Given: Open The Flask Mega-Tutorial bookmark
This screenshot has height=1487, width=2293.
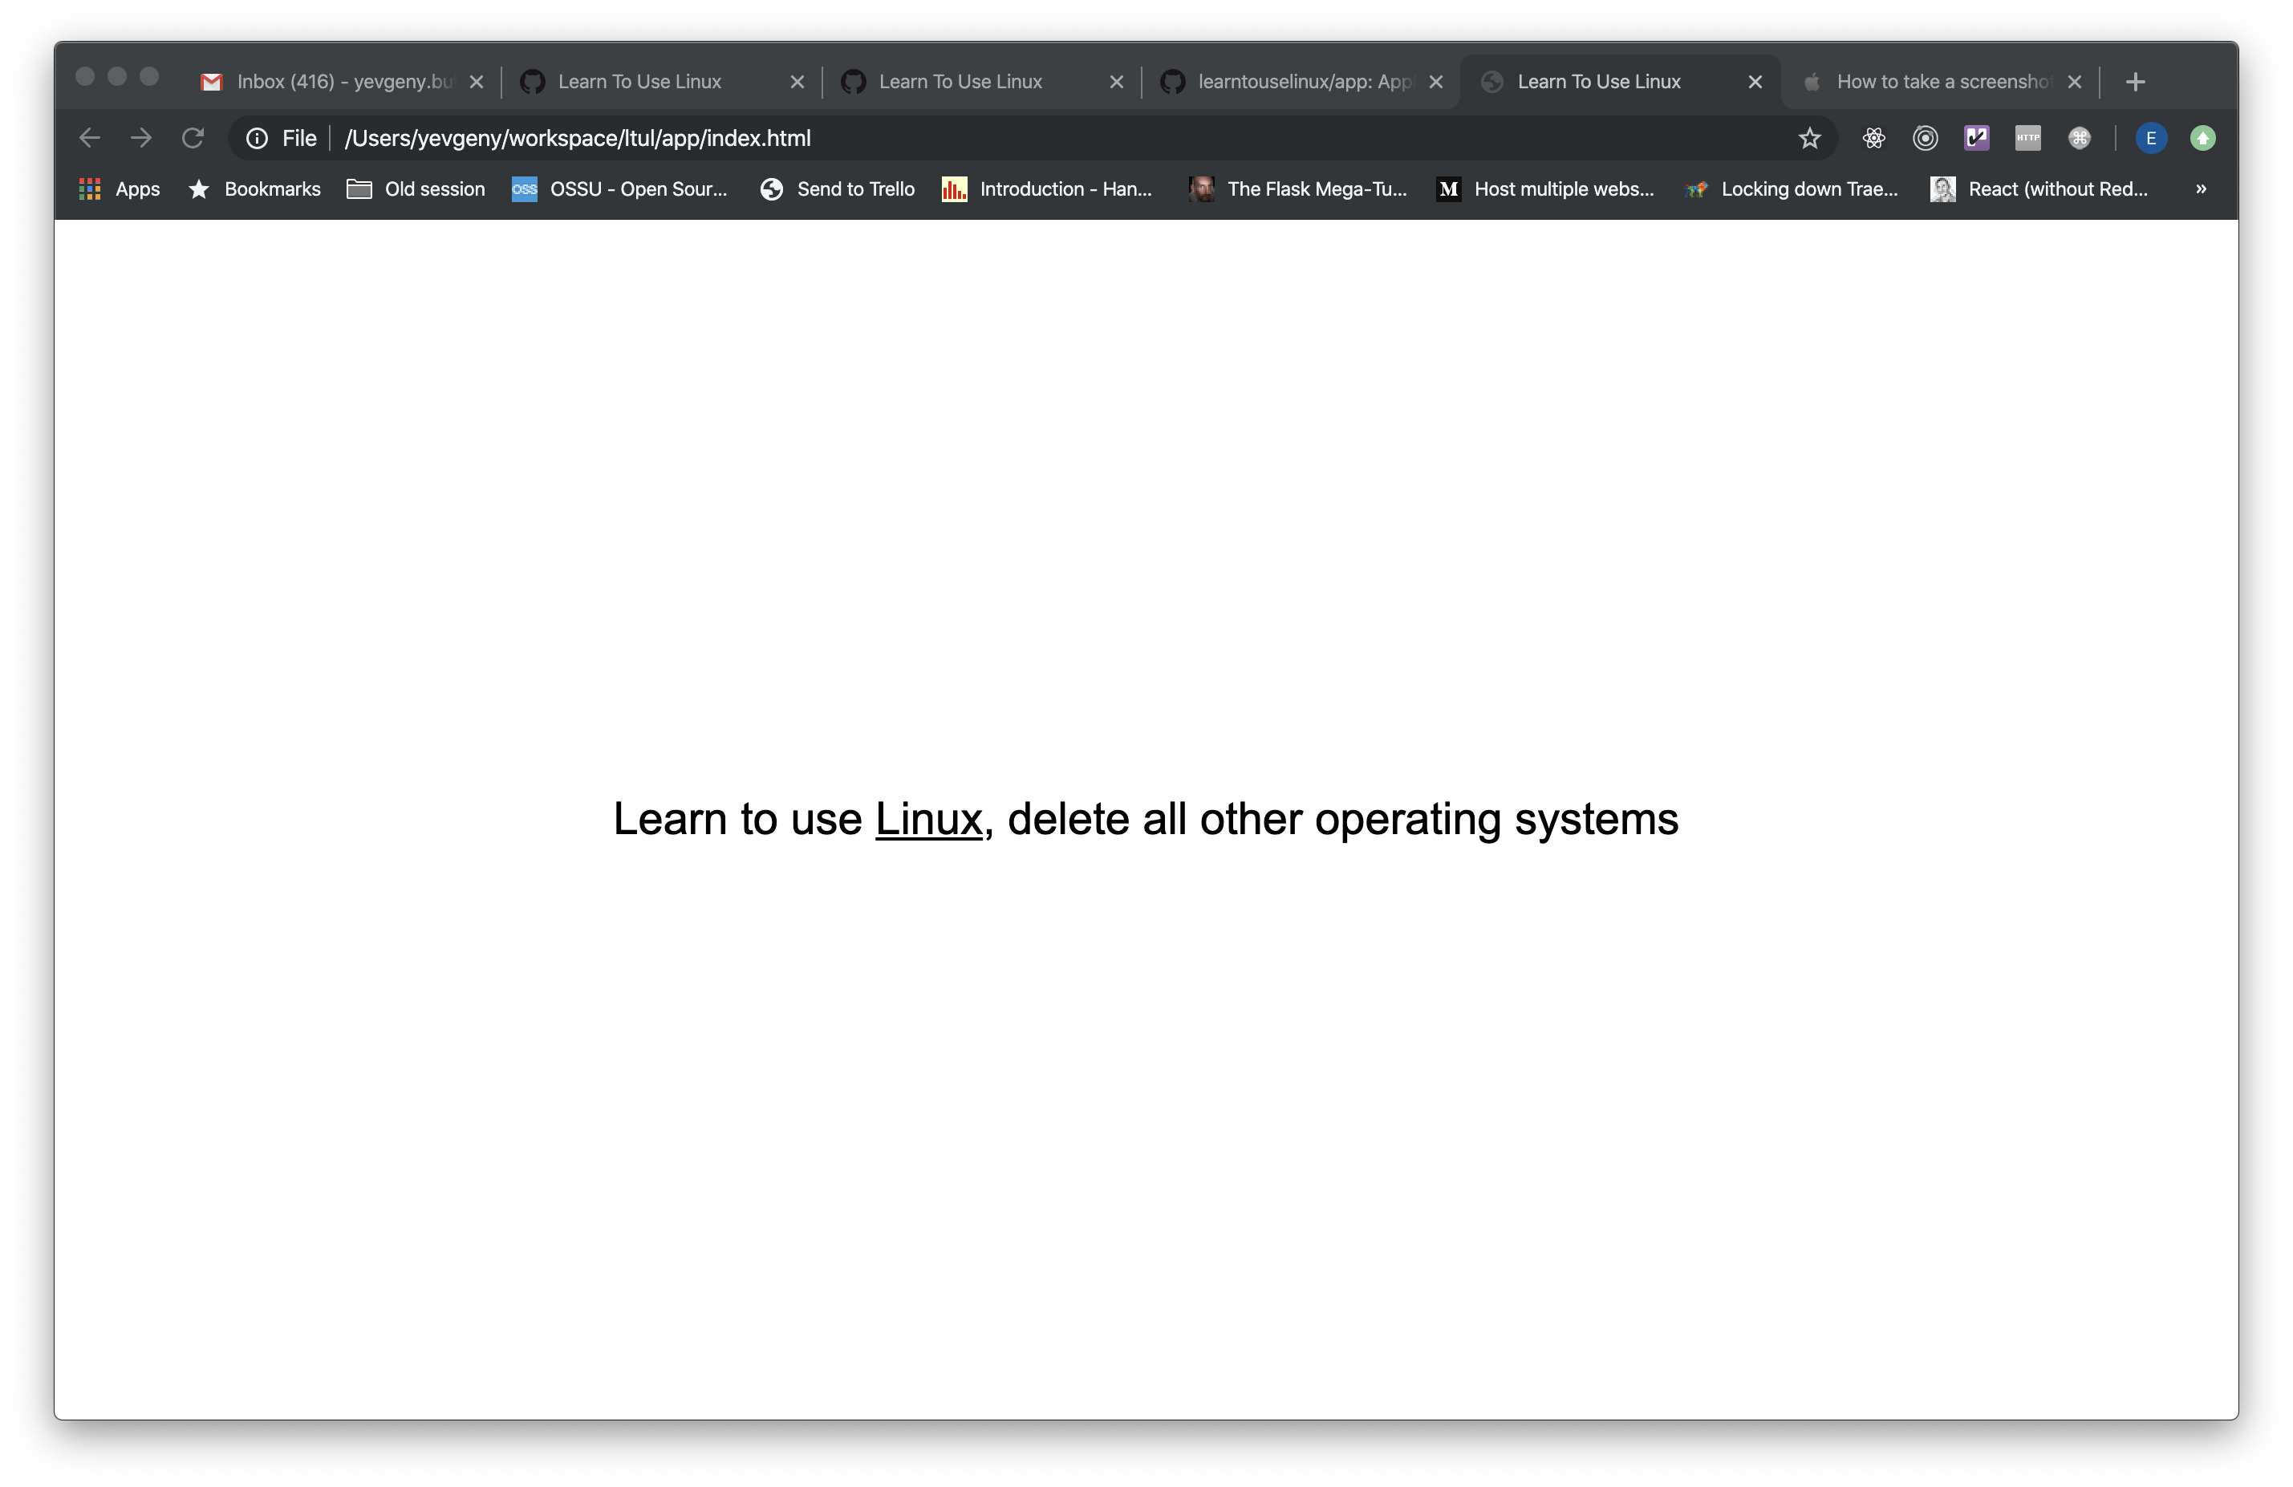Looking at the screenshot, I should click(x=1298, y=190).
